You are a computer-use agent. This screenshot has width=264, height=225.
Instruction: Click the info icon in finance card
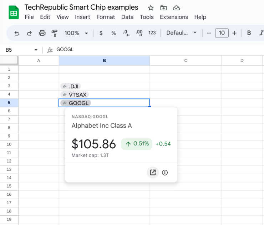click(x=165, y=173)
